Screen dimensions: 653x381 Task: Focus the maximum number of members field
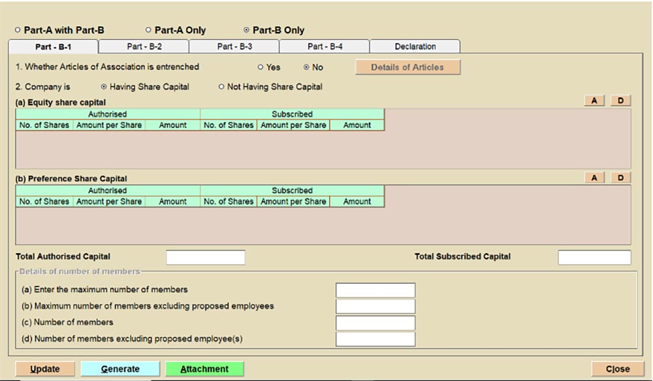click(x=375, y=290)
